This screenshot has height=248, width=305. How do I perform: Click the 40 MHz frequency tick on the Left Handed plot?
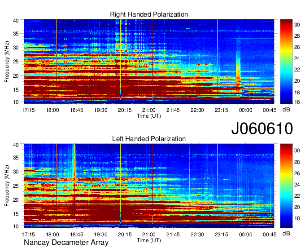pyautogui.click(x=16, y=145)
